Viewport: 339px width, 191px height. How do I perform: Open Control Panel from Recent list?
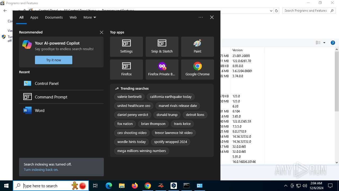pyautogui.click(x=61, y=83)
